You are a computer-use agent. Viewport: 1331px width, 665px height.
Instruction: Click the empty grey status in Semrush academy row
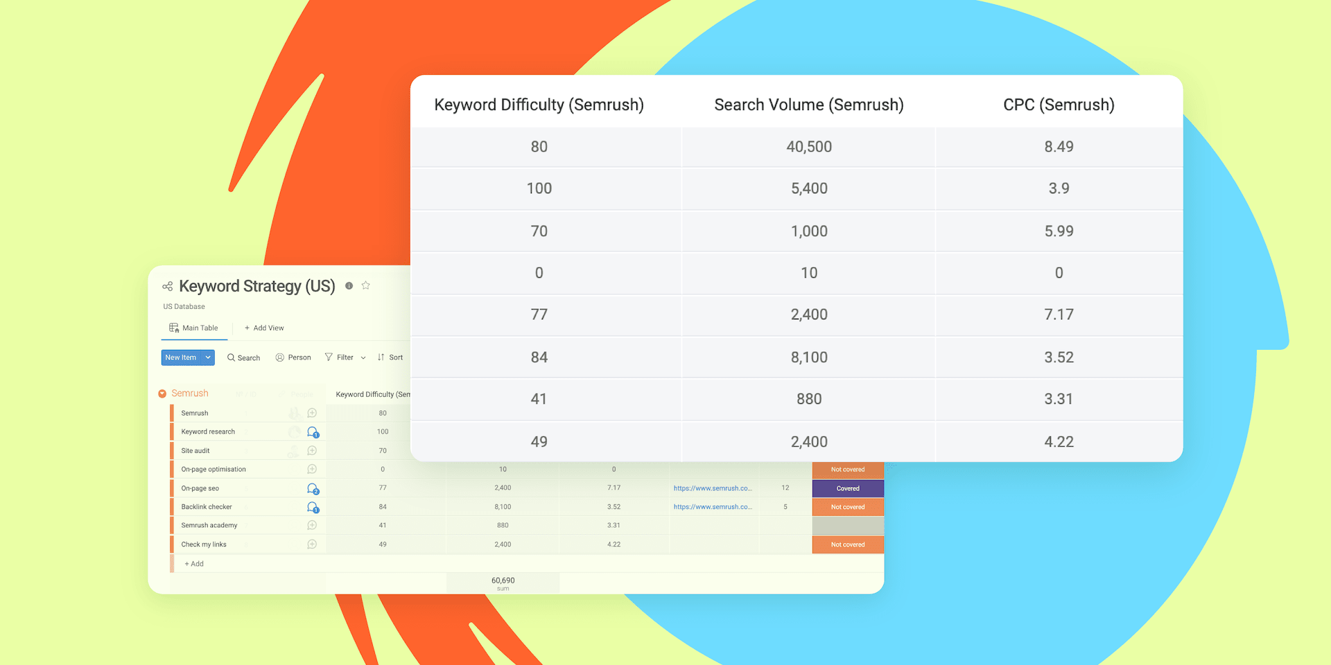tap(848, 526)
